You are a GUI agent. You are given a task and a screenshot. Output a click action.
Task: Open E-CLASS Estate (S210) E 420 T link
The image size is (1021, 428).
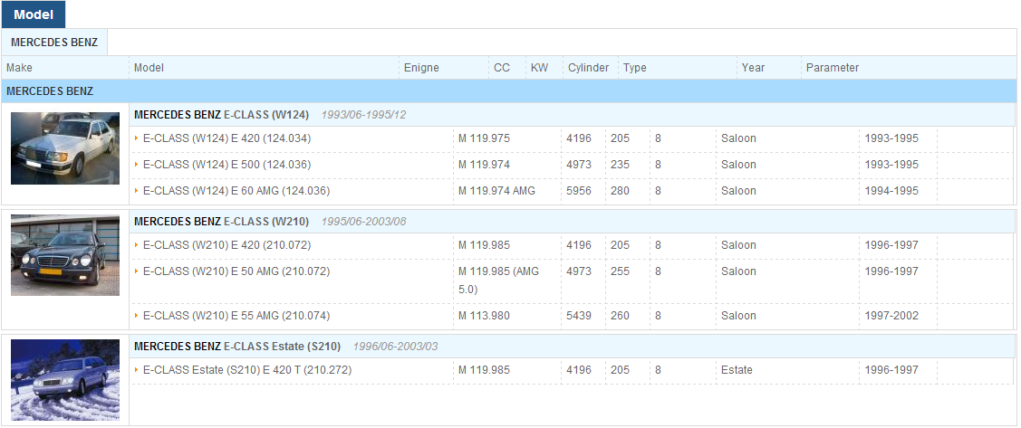(247, 370)
